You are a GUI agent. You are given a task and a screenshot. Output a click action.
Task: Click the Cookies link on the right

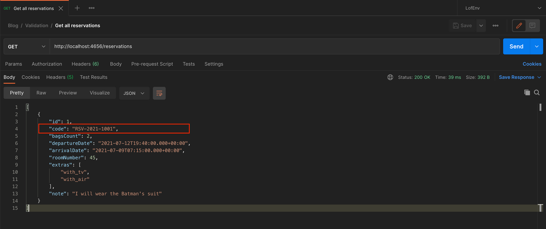[x=532, y=64]
